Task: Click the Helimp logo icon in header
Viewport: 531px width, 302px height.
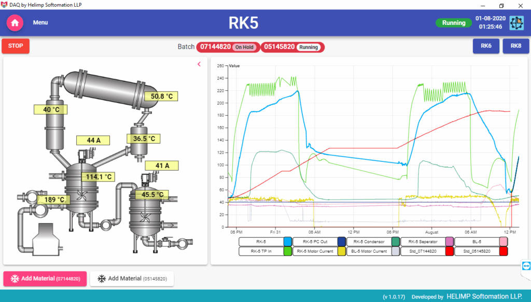Action: coord(516,23)
